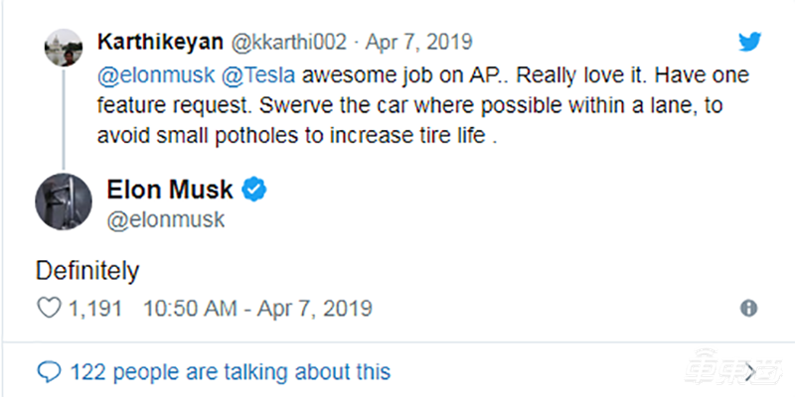795x397 pixels.
Task: Open the 10:50 AM - Apr 7, 2019 timestamp
Action: pyautogui.click(x=258, y=309)
